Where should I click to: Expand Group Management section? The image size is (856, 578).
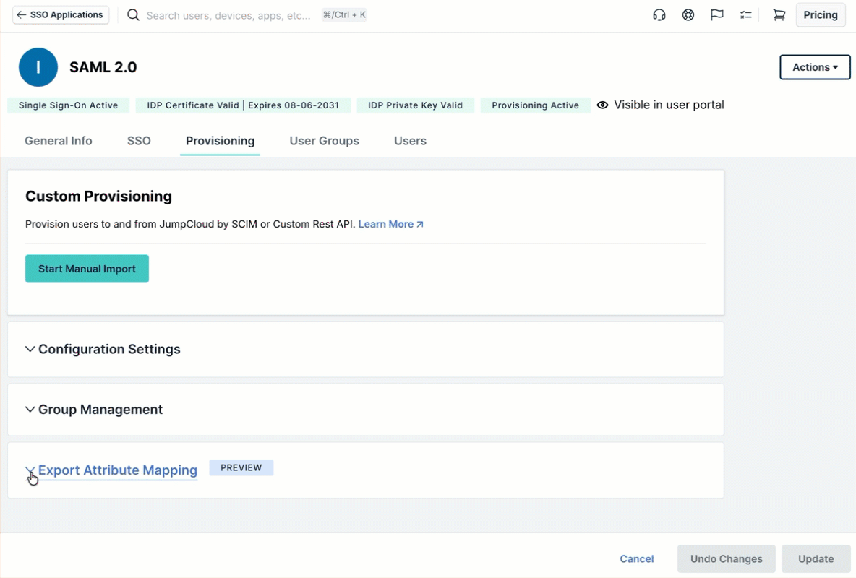pos(94,410)
